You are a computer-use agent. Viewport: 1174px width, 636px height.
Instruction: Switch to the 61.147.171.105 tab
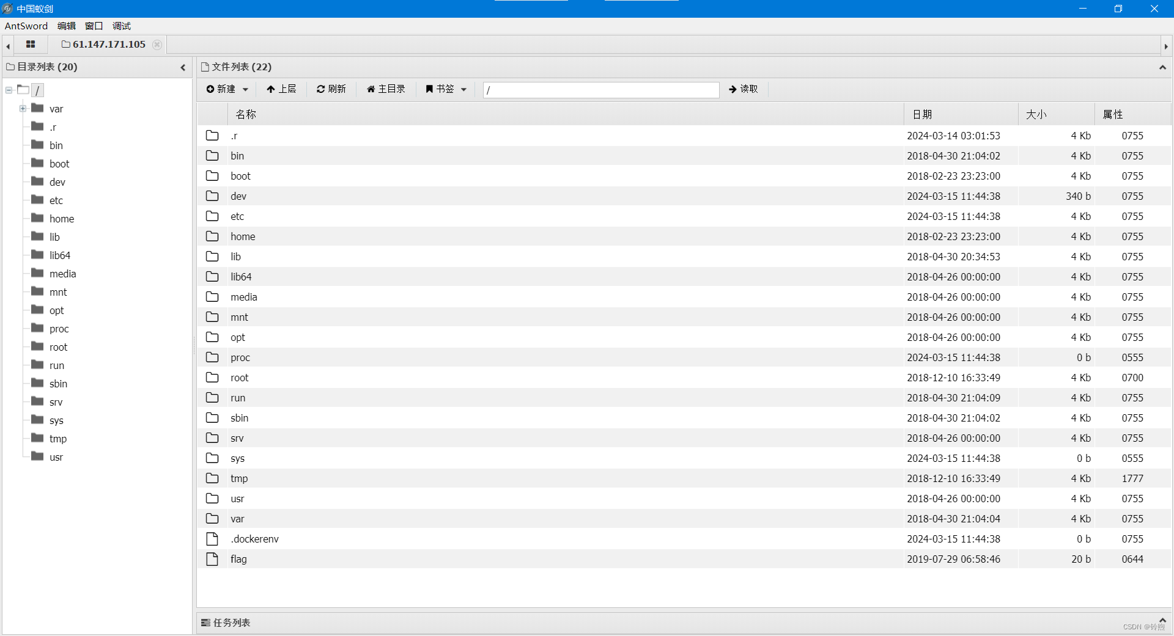click(x=103, y=45)
